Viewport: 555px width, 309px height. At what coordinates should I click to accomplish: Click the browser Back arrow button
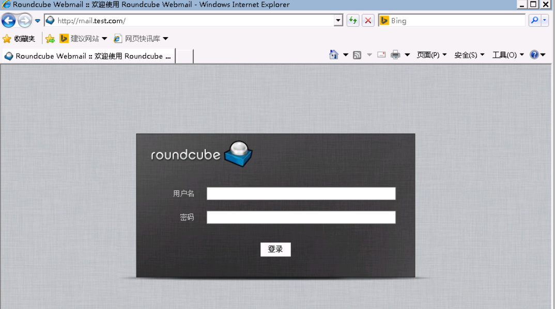8,21
